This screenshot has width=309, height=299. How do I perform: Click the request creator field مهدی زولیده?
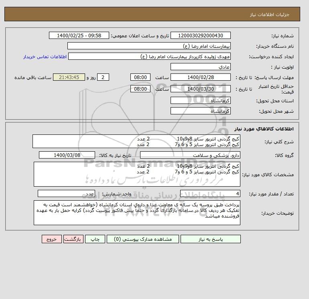tap(149, 56)
